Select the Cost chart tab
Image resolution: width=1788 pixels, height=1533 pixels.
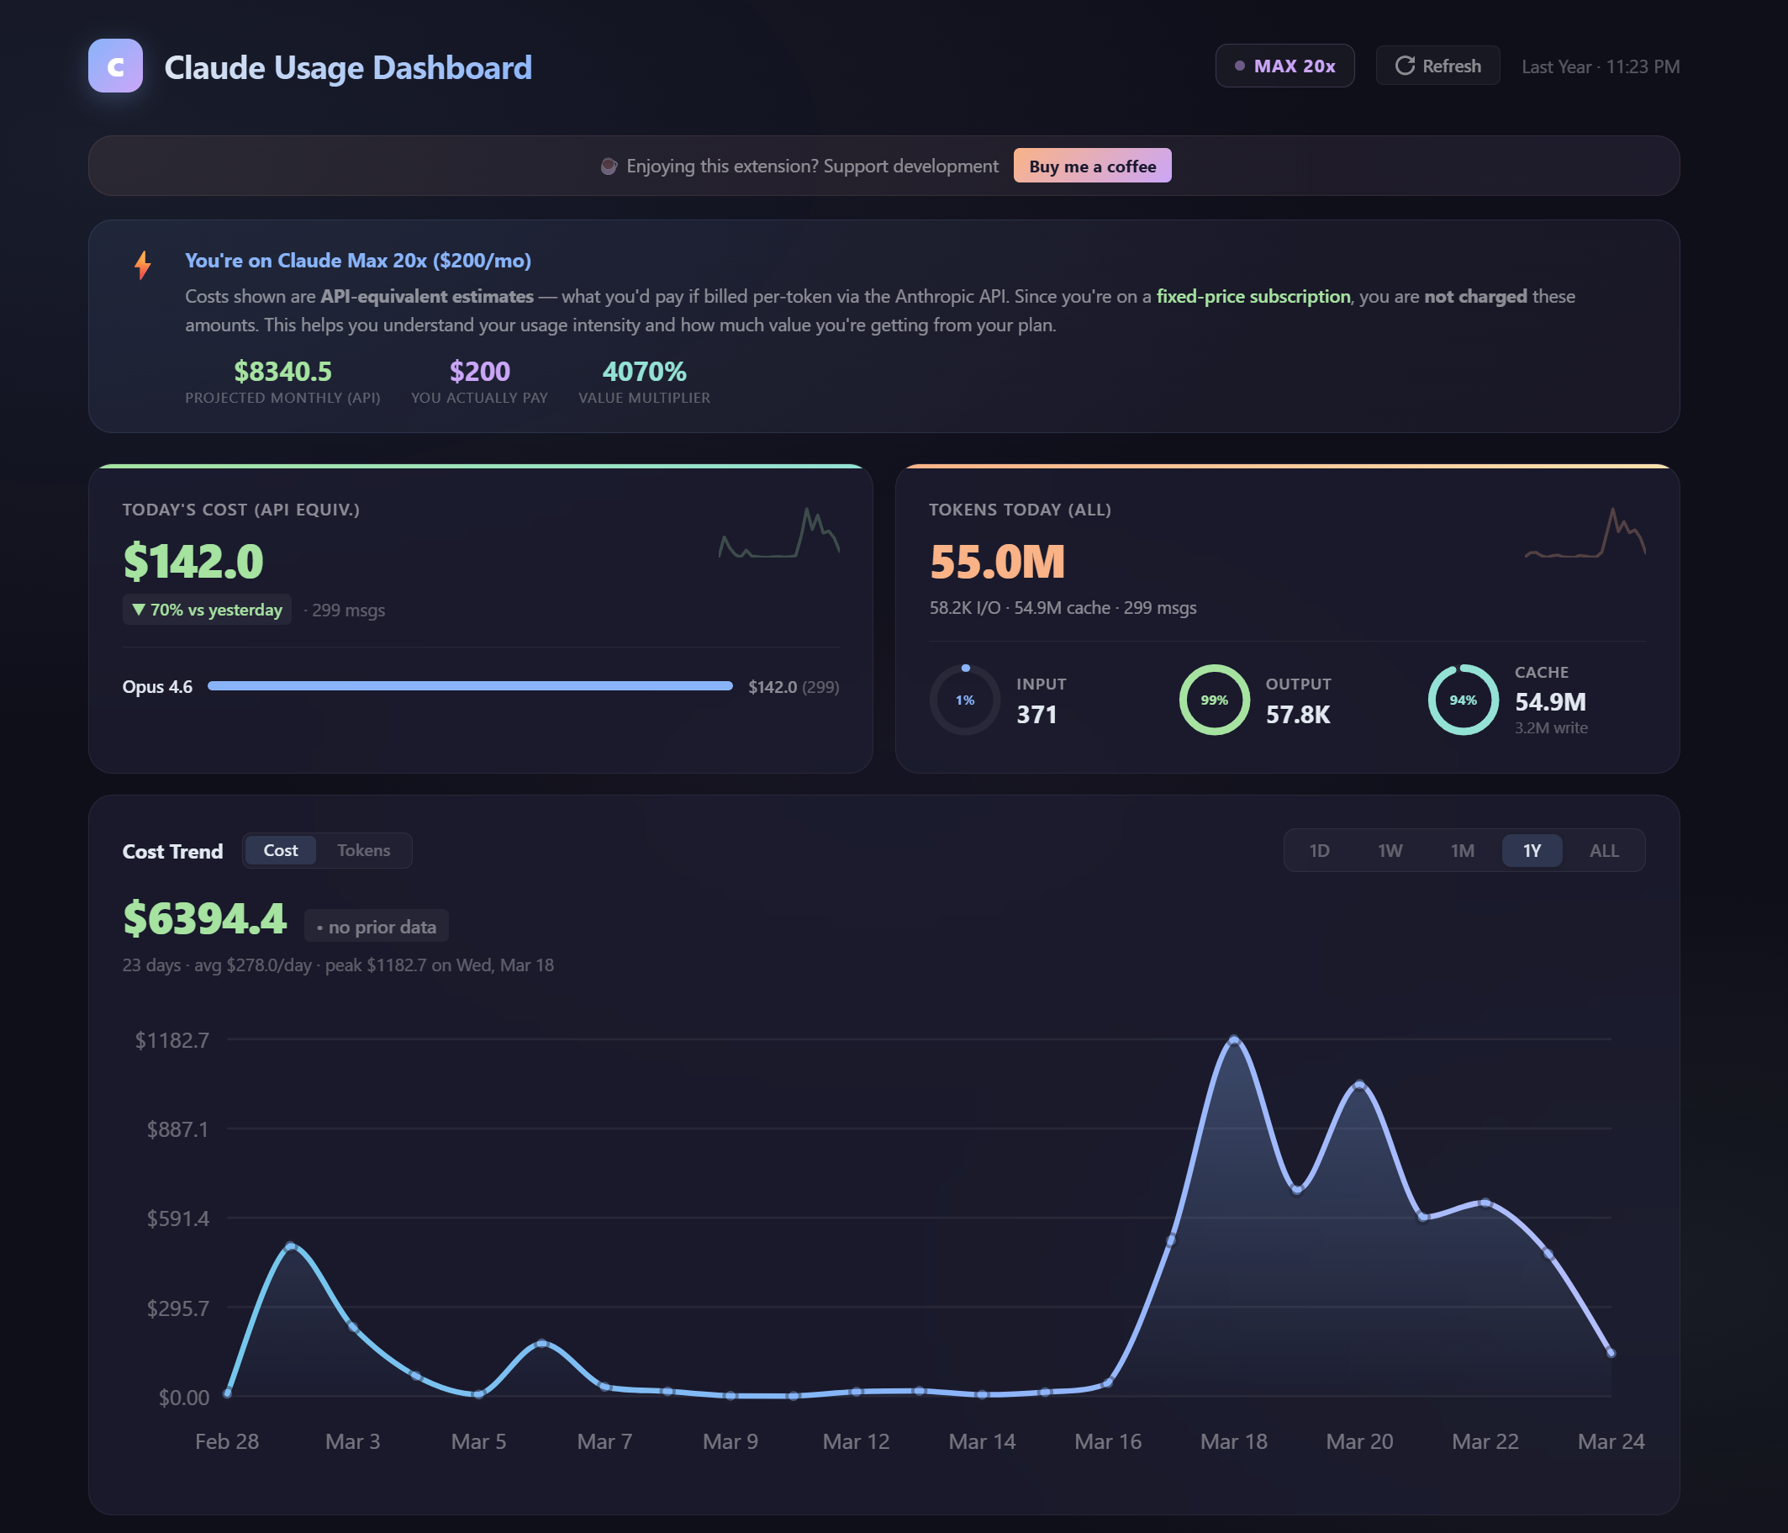[x=281, y=850]
